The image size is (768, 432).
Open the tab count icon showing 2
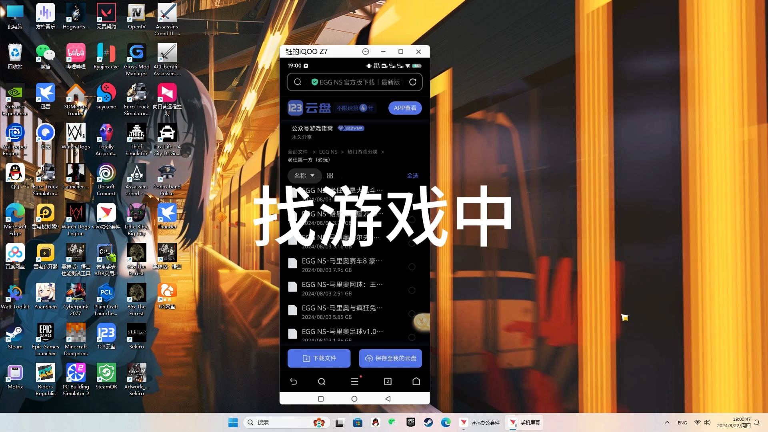point(388,382)
